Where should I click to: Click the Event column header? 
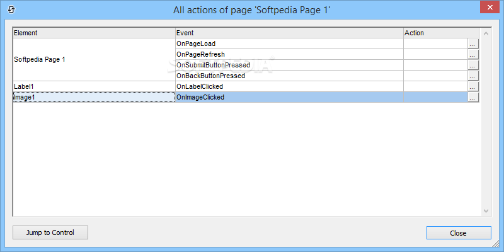click(289, 33)
